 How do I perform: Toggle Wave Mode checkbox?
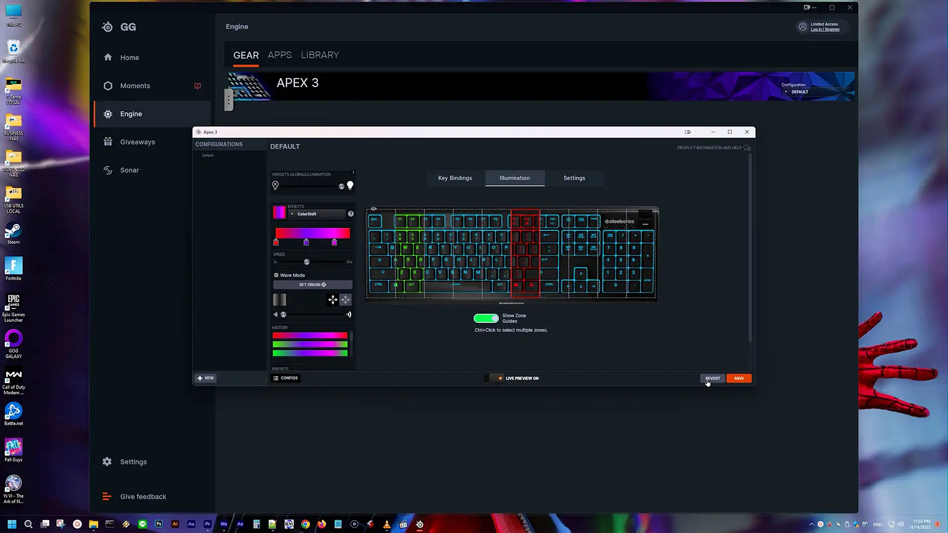pos(276,275)
